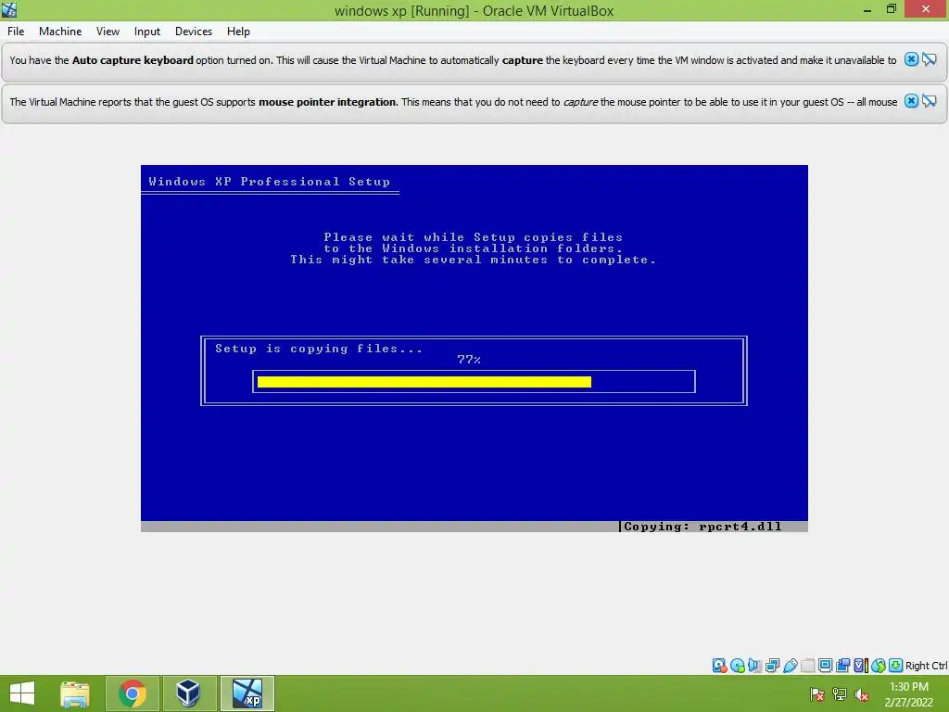Viewport: 949px width, 712px height.
Task: Open the Action Center flag tray icon
Action: 816,694
